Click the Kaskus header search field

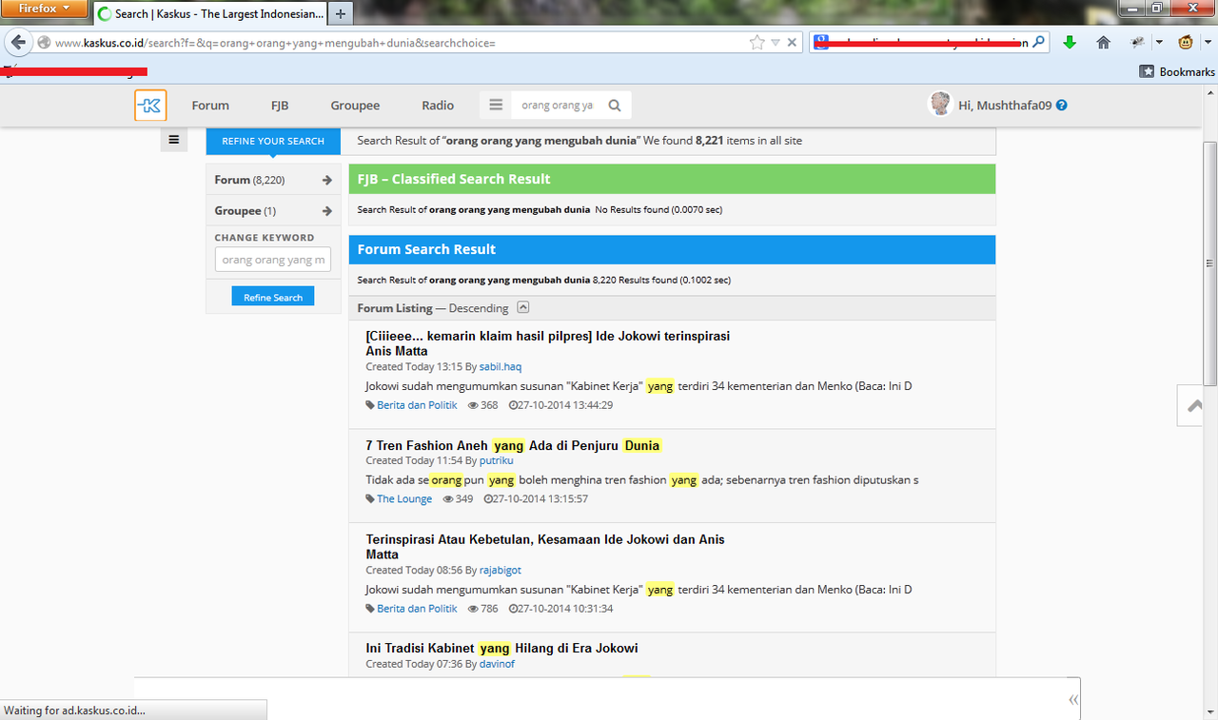(558, 106)
